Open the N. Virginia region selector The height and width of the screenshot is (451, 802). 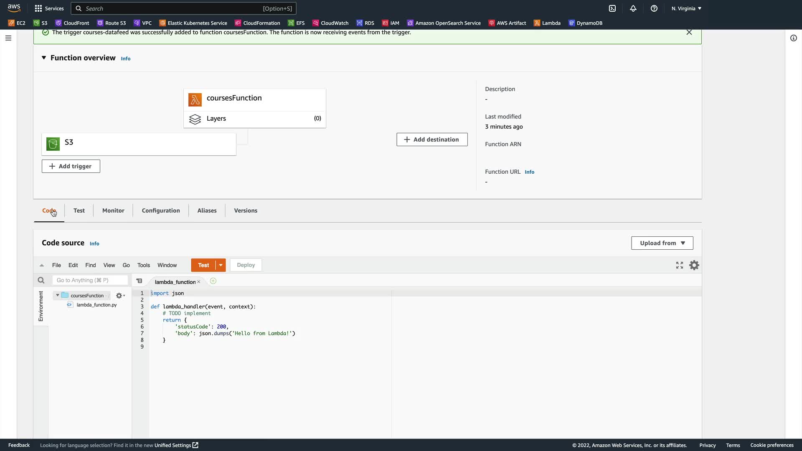(x=686, y=8)
